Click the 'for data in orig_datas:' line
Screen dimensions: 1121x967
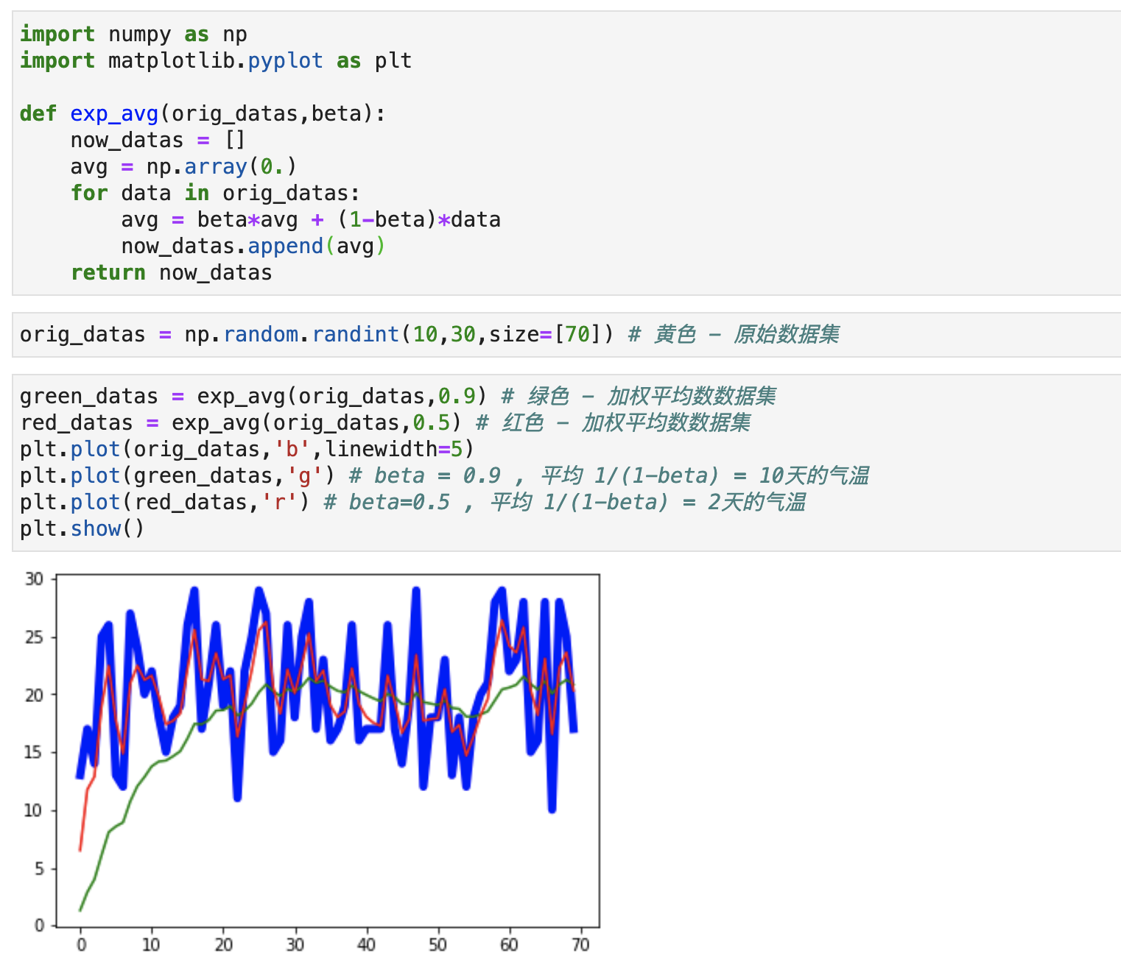(215, 194)
